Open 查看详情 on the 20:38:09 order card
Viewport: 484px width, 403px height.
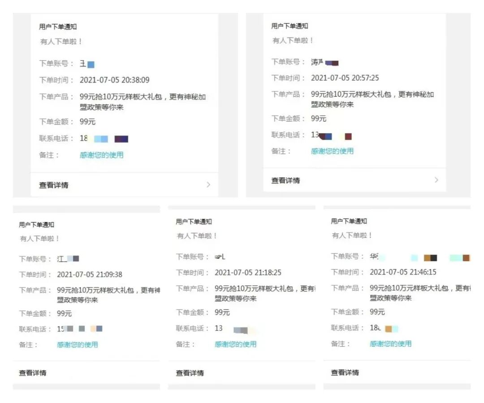point(53,185)
